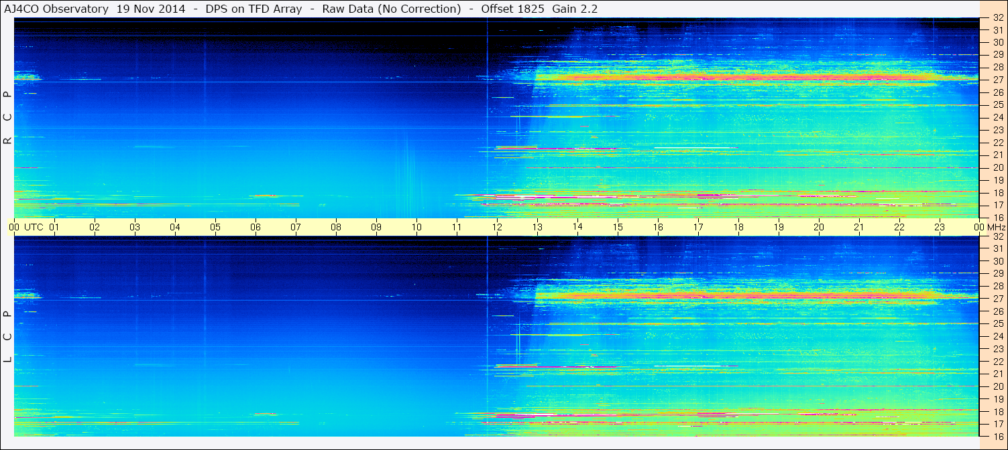The height and width of the screenshot is (450, 1008).
Task: Click the vertical LCP panel label
Action: coord(7,336)
